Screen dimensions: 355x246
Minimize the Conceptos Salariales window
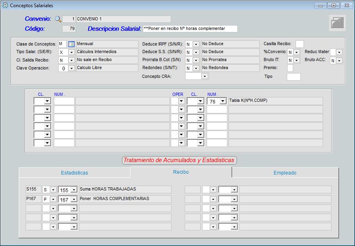point(320,6)
